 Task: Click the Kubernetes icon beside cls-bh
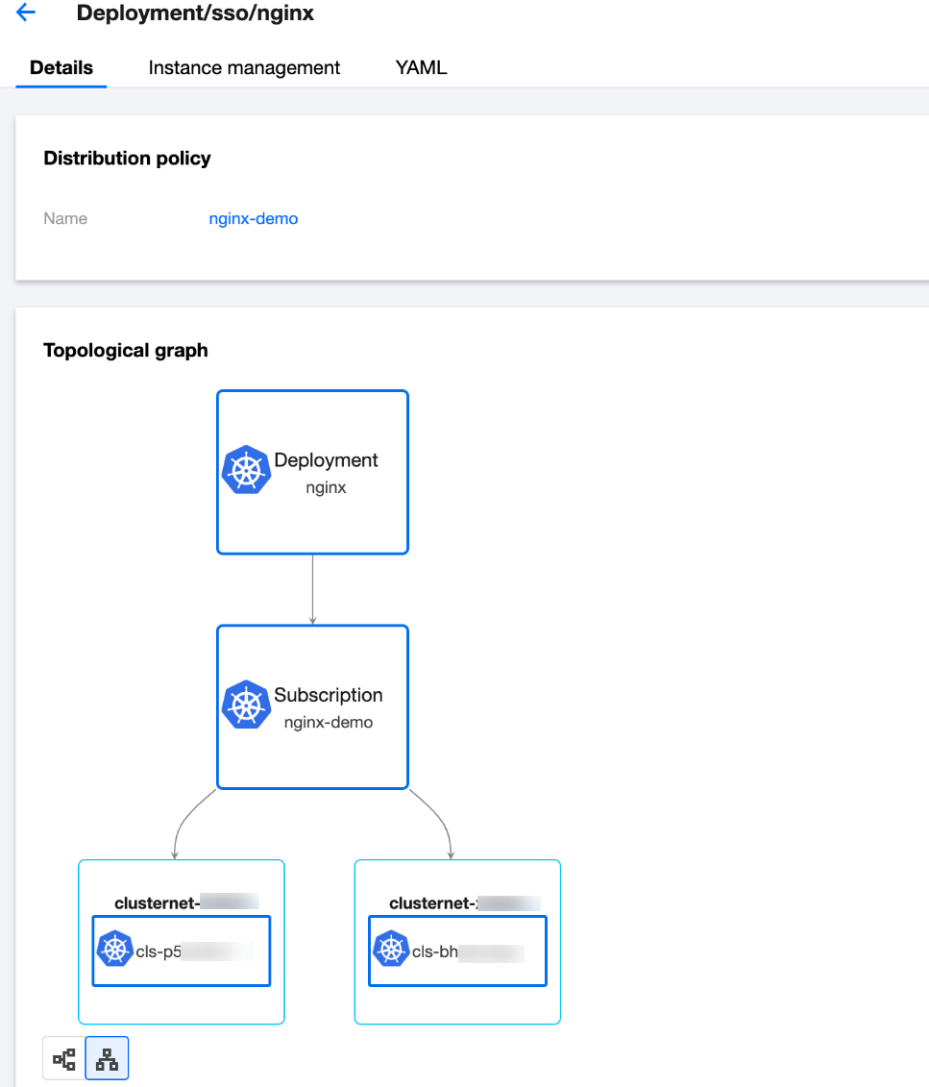coord(391,950)
